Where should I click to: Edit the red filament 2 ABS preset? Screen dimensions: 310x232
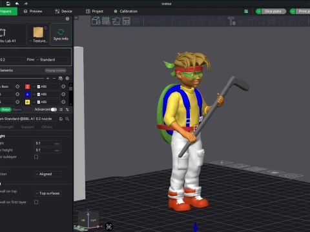pyautogui.click(x=63, y=86)
